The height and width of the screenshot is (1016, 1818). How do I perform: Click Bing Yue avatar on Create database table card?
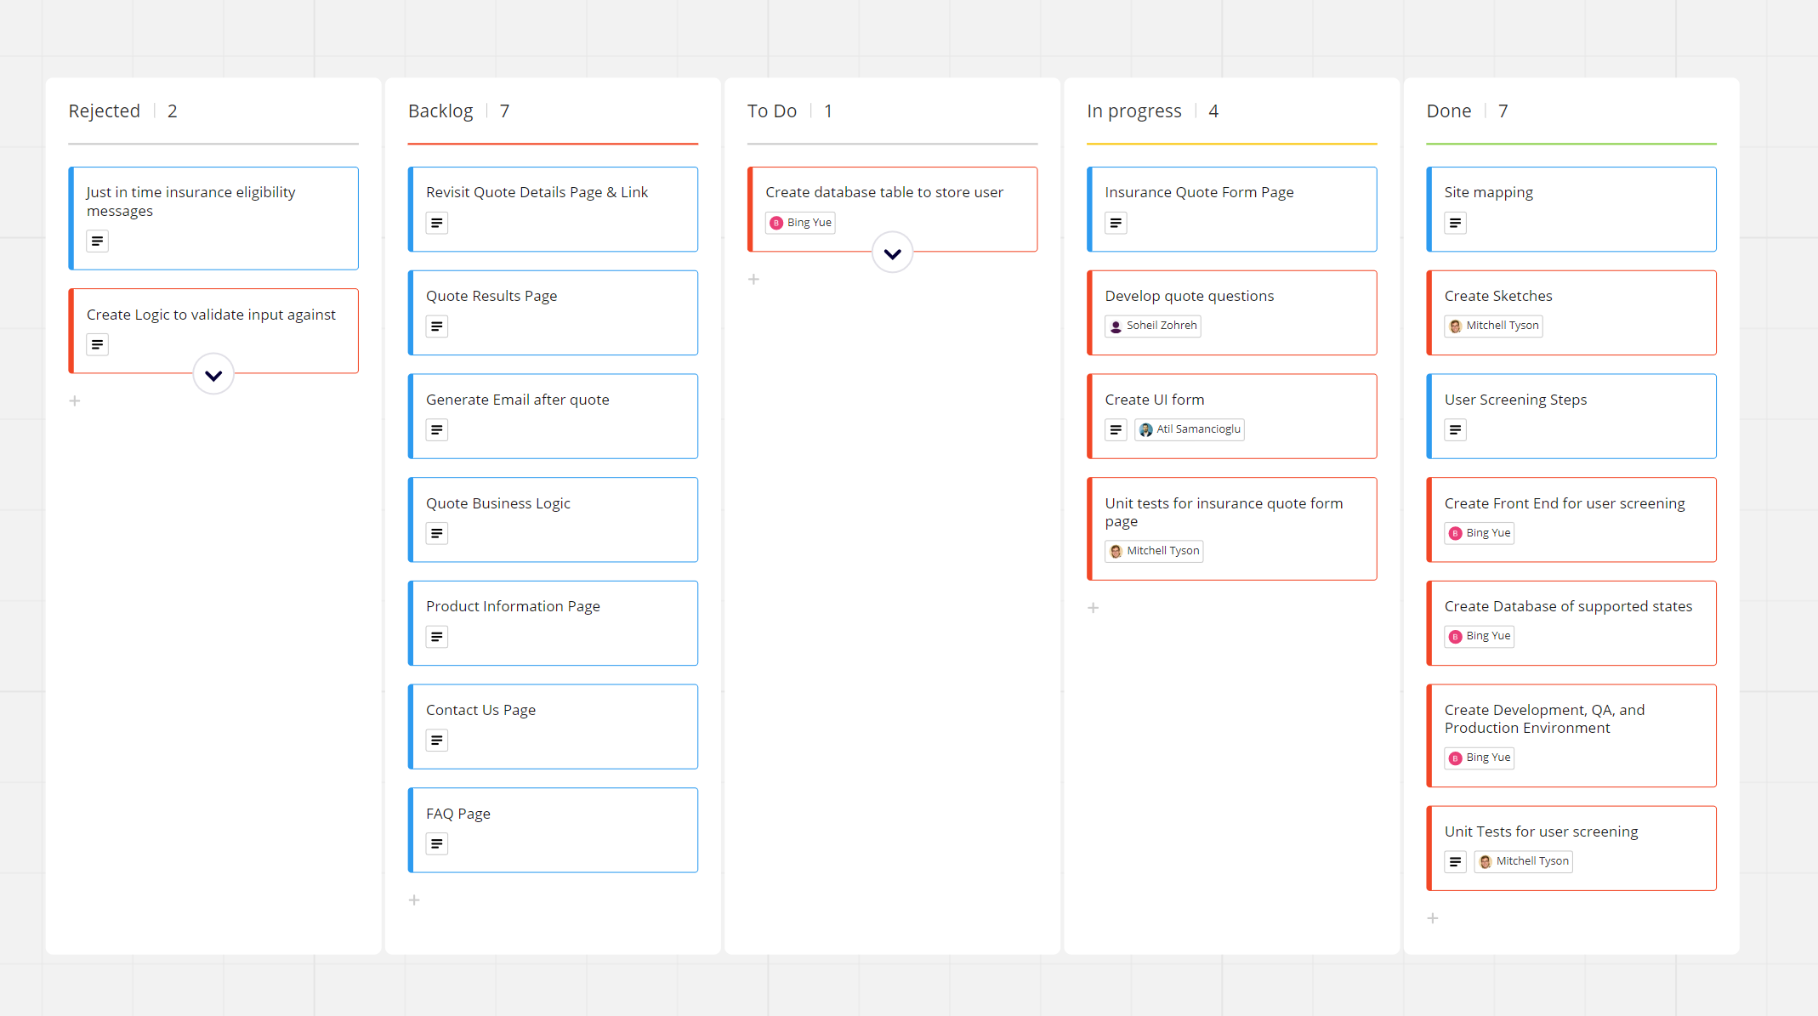pyautogui.click(x=774, y=222)
